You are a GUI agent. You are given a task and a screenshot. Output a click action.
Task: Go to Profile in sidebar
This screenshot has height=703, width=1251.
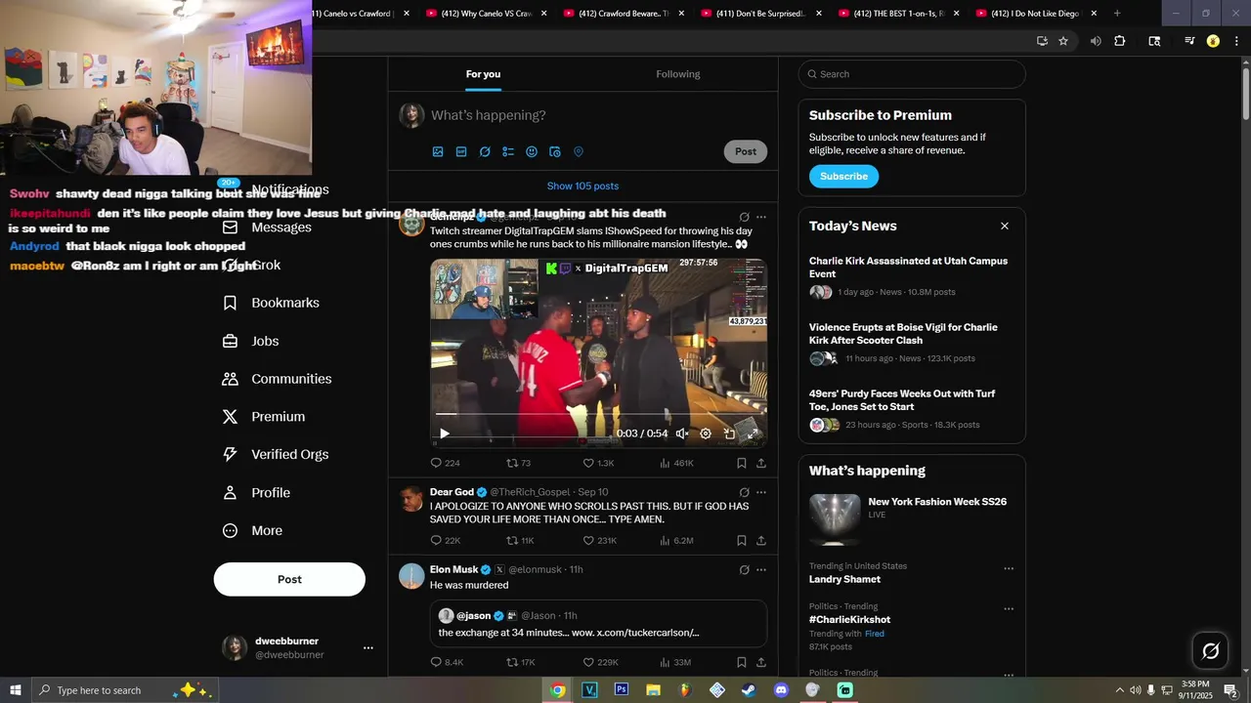(255, 493)
